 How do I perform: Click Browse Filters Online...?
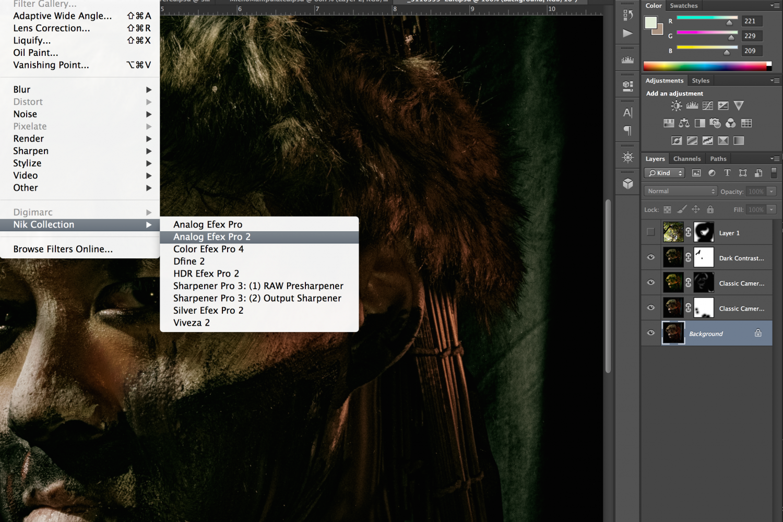[80, 250]
